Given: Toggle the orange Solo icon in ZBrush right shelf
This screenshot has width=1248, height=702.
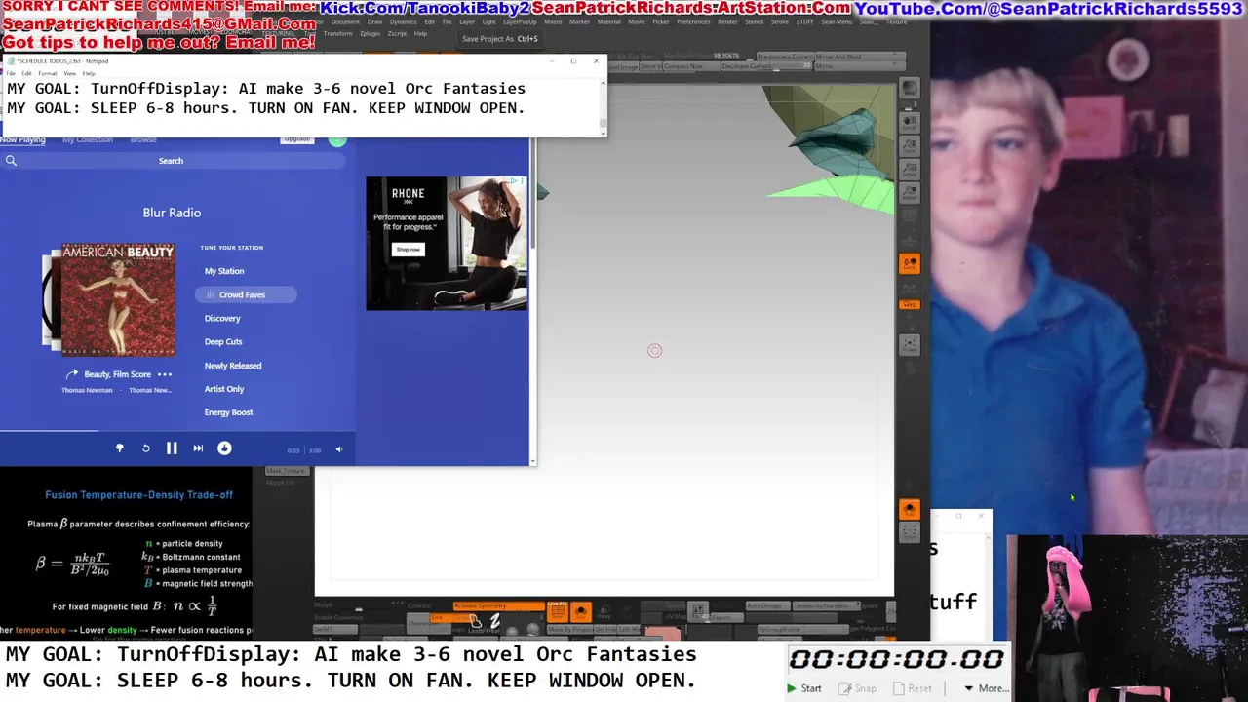Looking at the screenshot, I should pos(909,508).
